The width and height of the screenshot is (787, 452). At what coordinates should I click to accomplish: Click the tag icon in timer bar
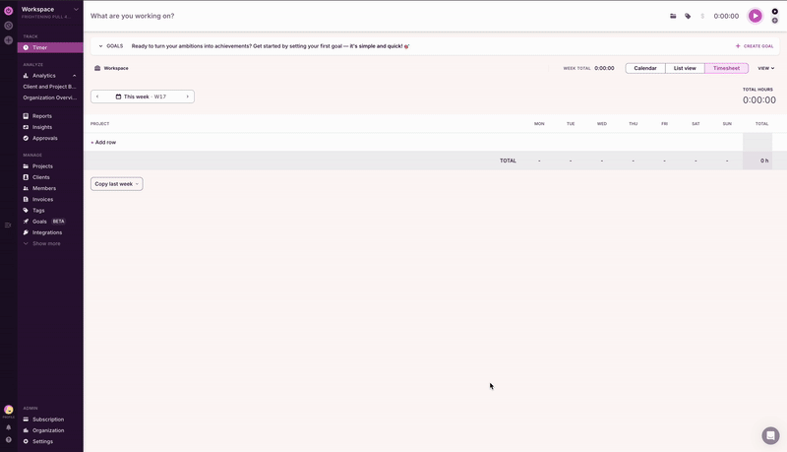[688, 16]
